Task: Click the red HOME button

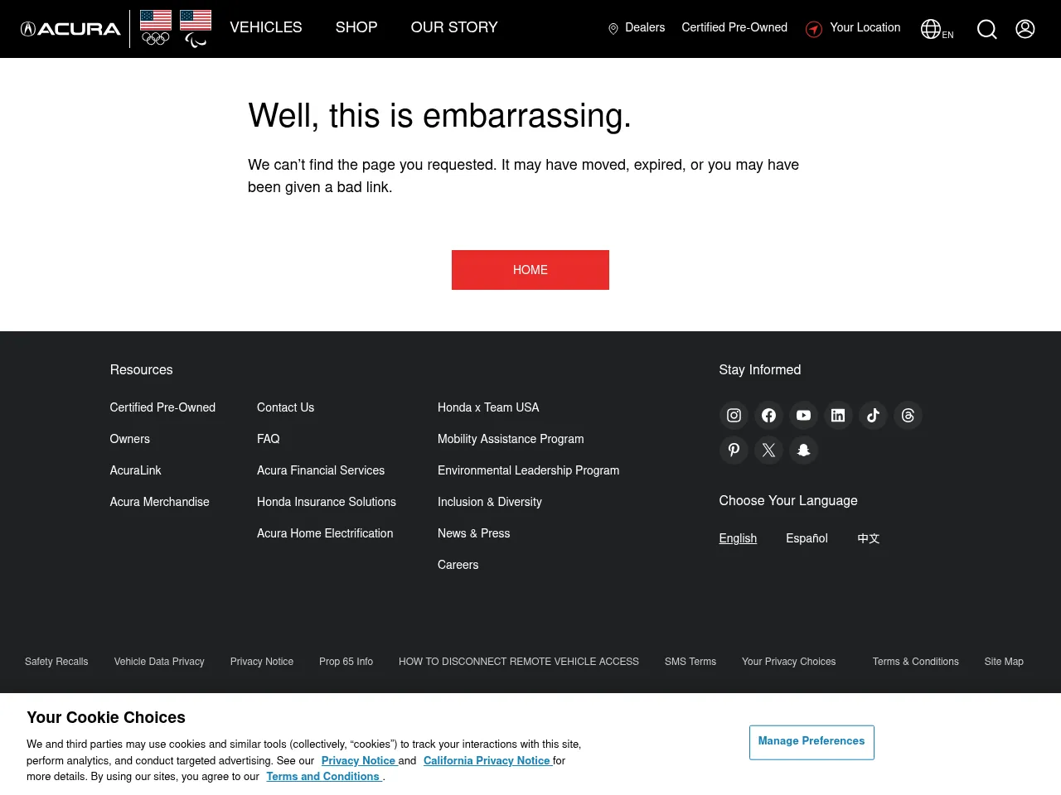Action: [530, 270]
